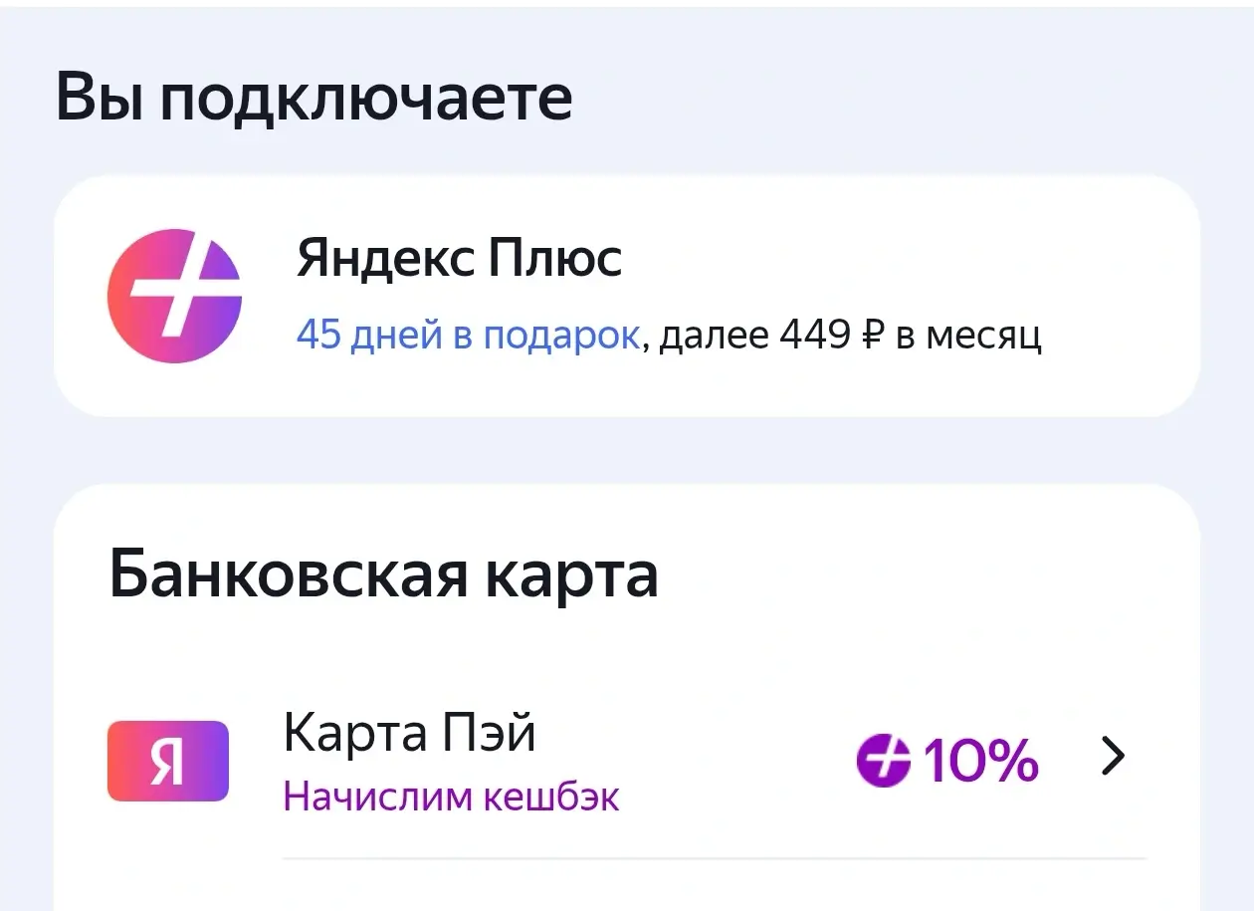Click the "45 дней в подарок" link
This screenshot has height=911, width=1254.
[x=467, y=336]
